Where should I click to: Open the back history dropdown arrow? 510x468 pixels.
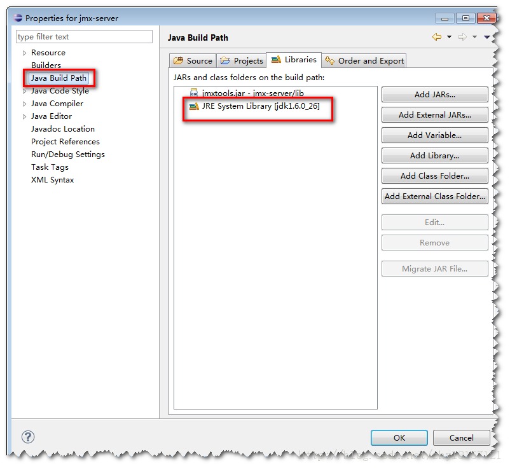(x=449, y=37)
